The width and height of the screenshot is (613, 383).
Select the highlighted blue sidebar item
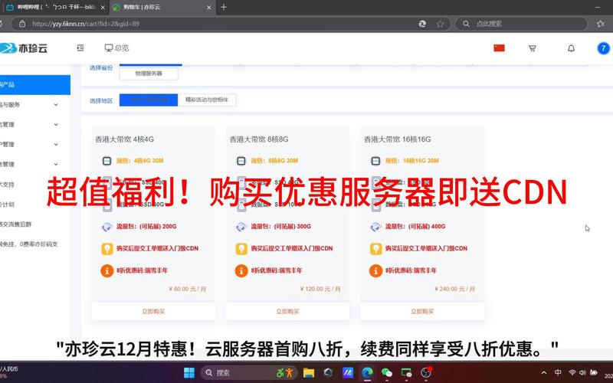point(35,85)
